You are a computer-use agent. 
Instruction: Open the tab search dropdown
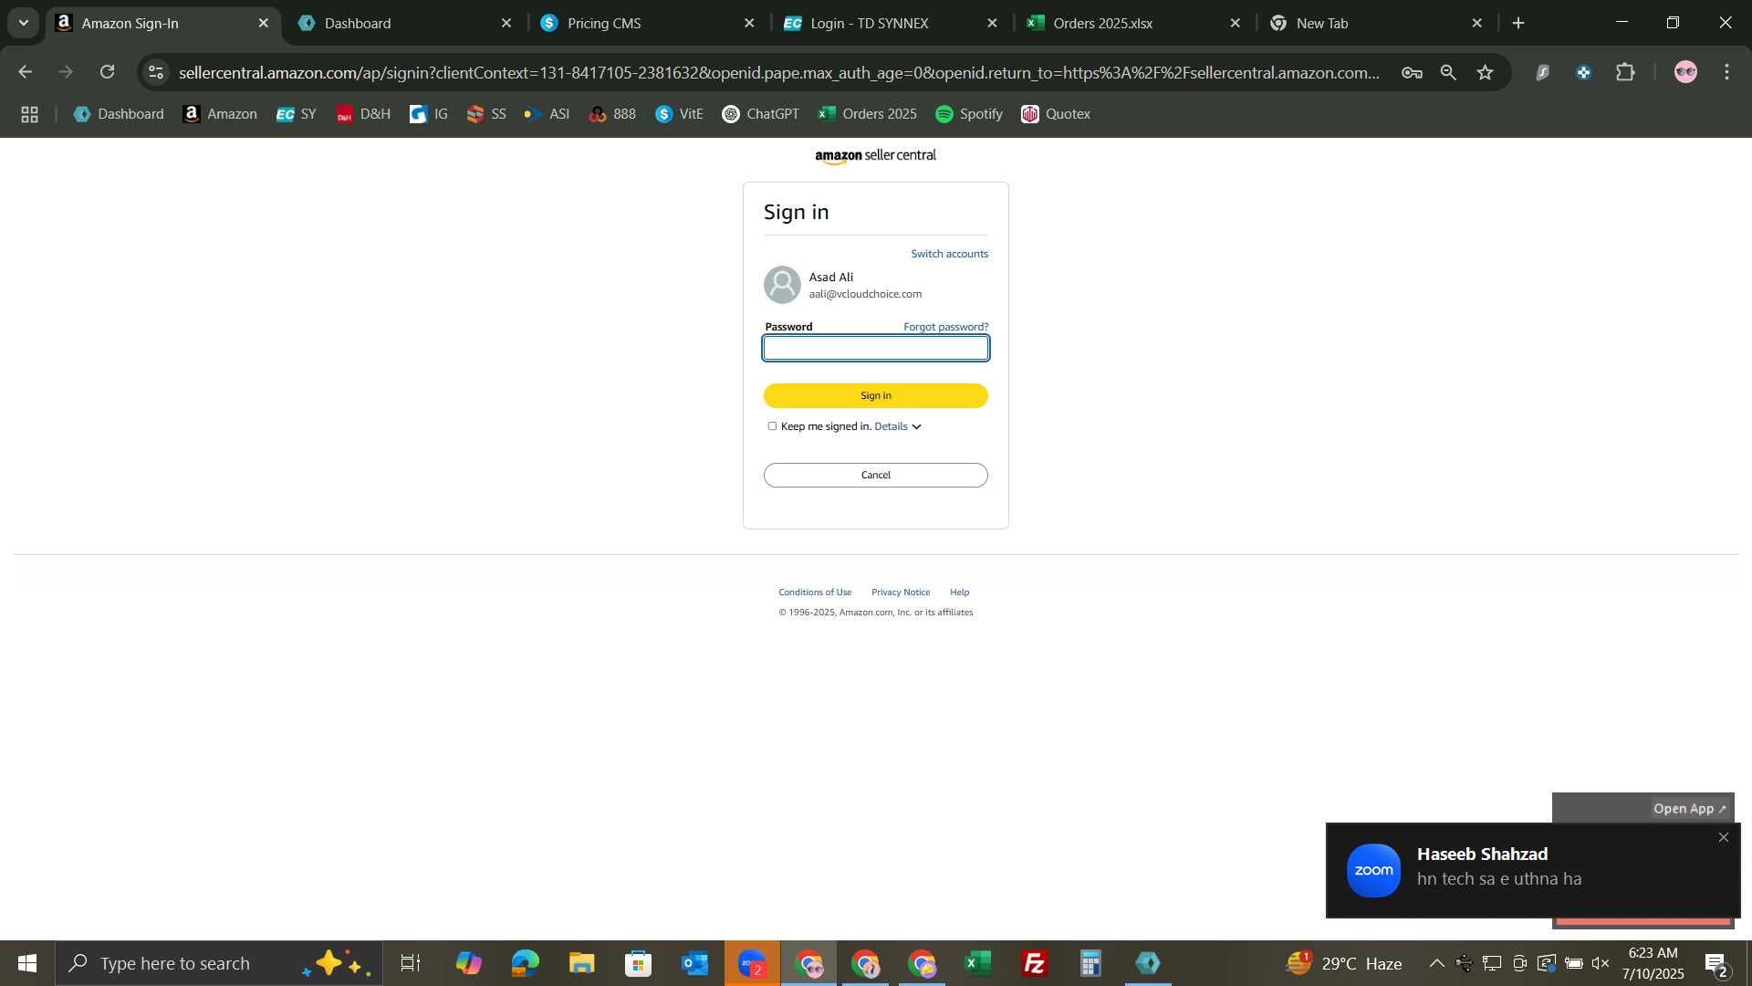tap(24, 23)
